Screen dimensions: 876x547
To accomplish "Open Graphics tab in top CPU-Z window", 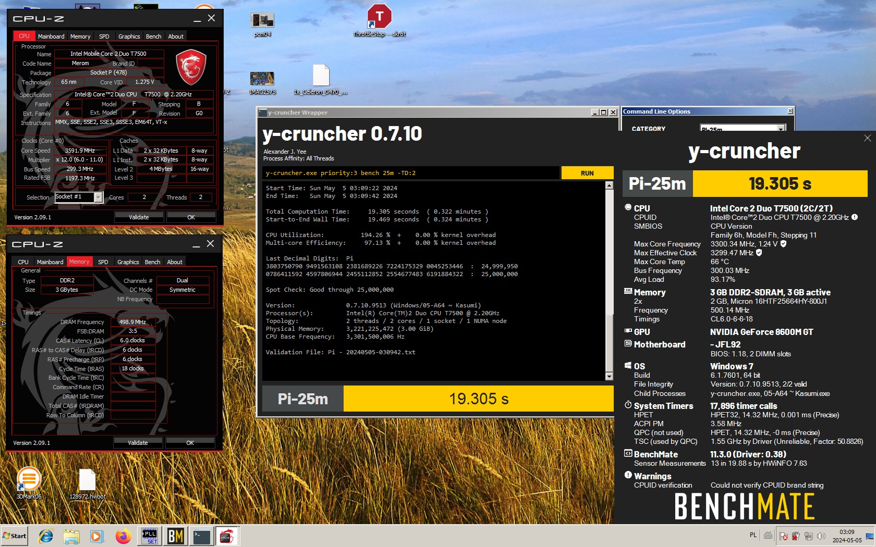I will click(x=129, y=36).
